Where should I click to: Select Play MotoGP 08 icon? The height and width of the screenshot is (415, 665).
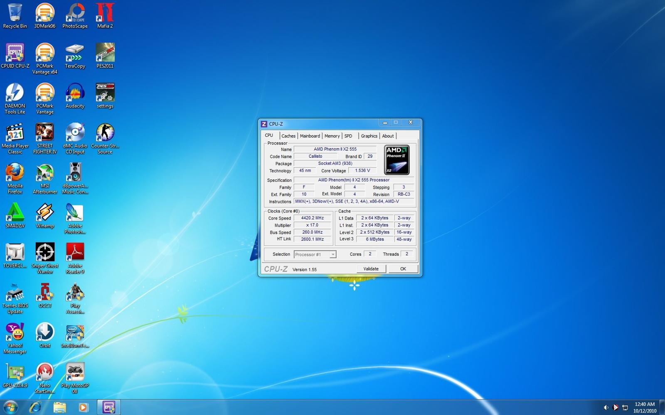75,378
